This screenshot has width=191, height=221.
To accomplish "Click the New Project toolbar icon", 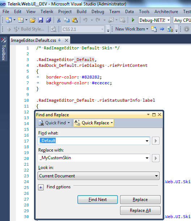I will point(9,20).
